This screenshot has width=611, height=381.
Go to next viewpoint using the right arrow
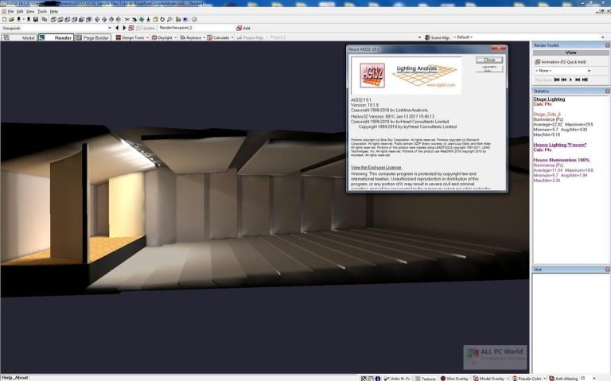point(124,28)
